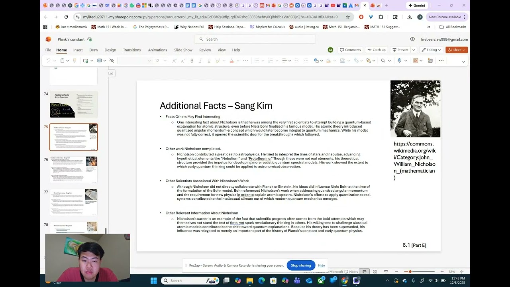
Task: Click the text alignment icon
Action: pyautogui.click(x=284, y=61)
